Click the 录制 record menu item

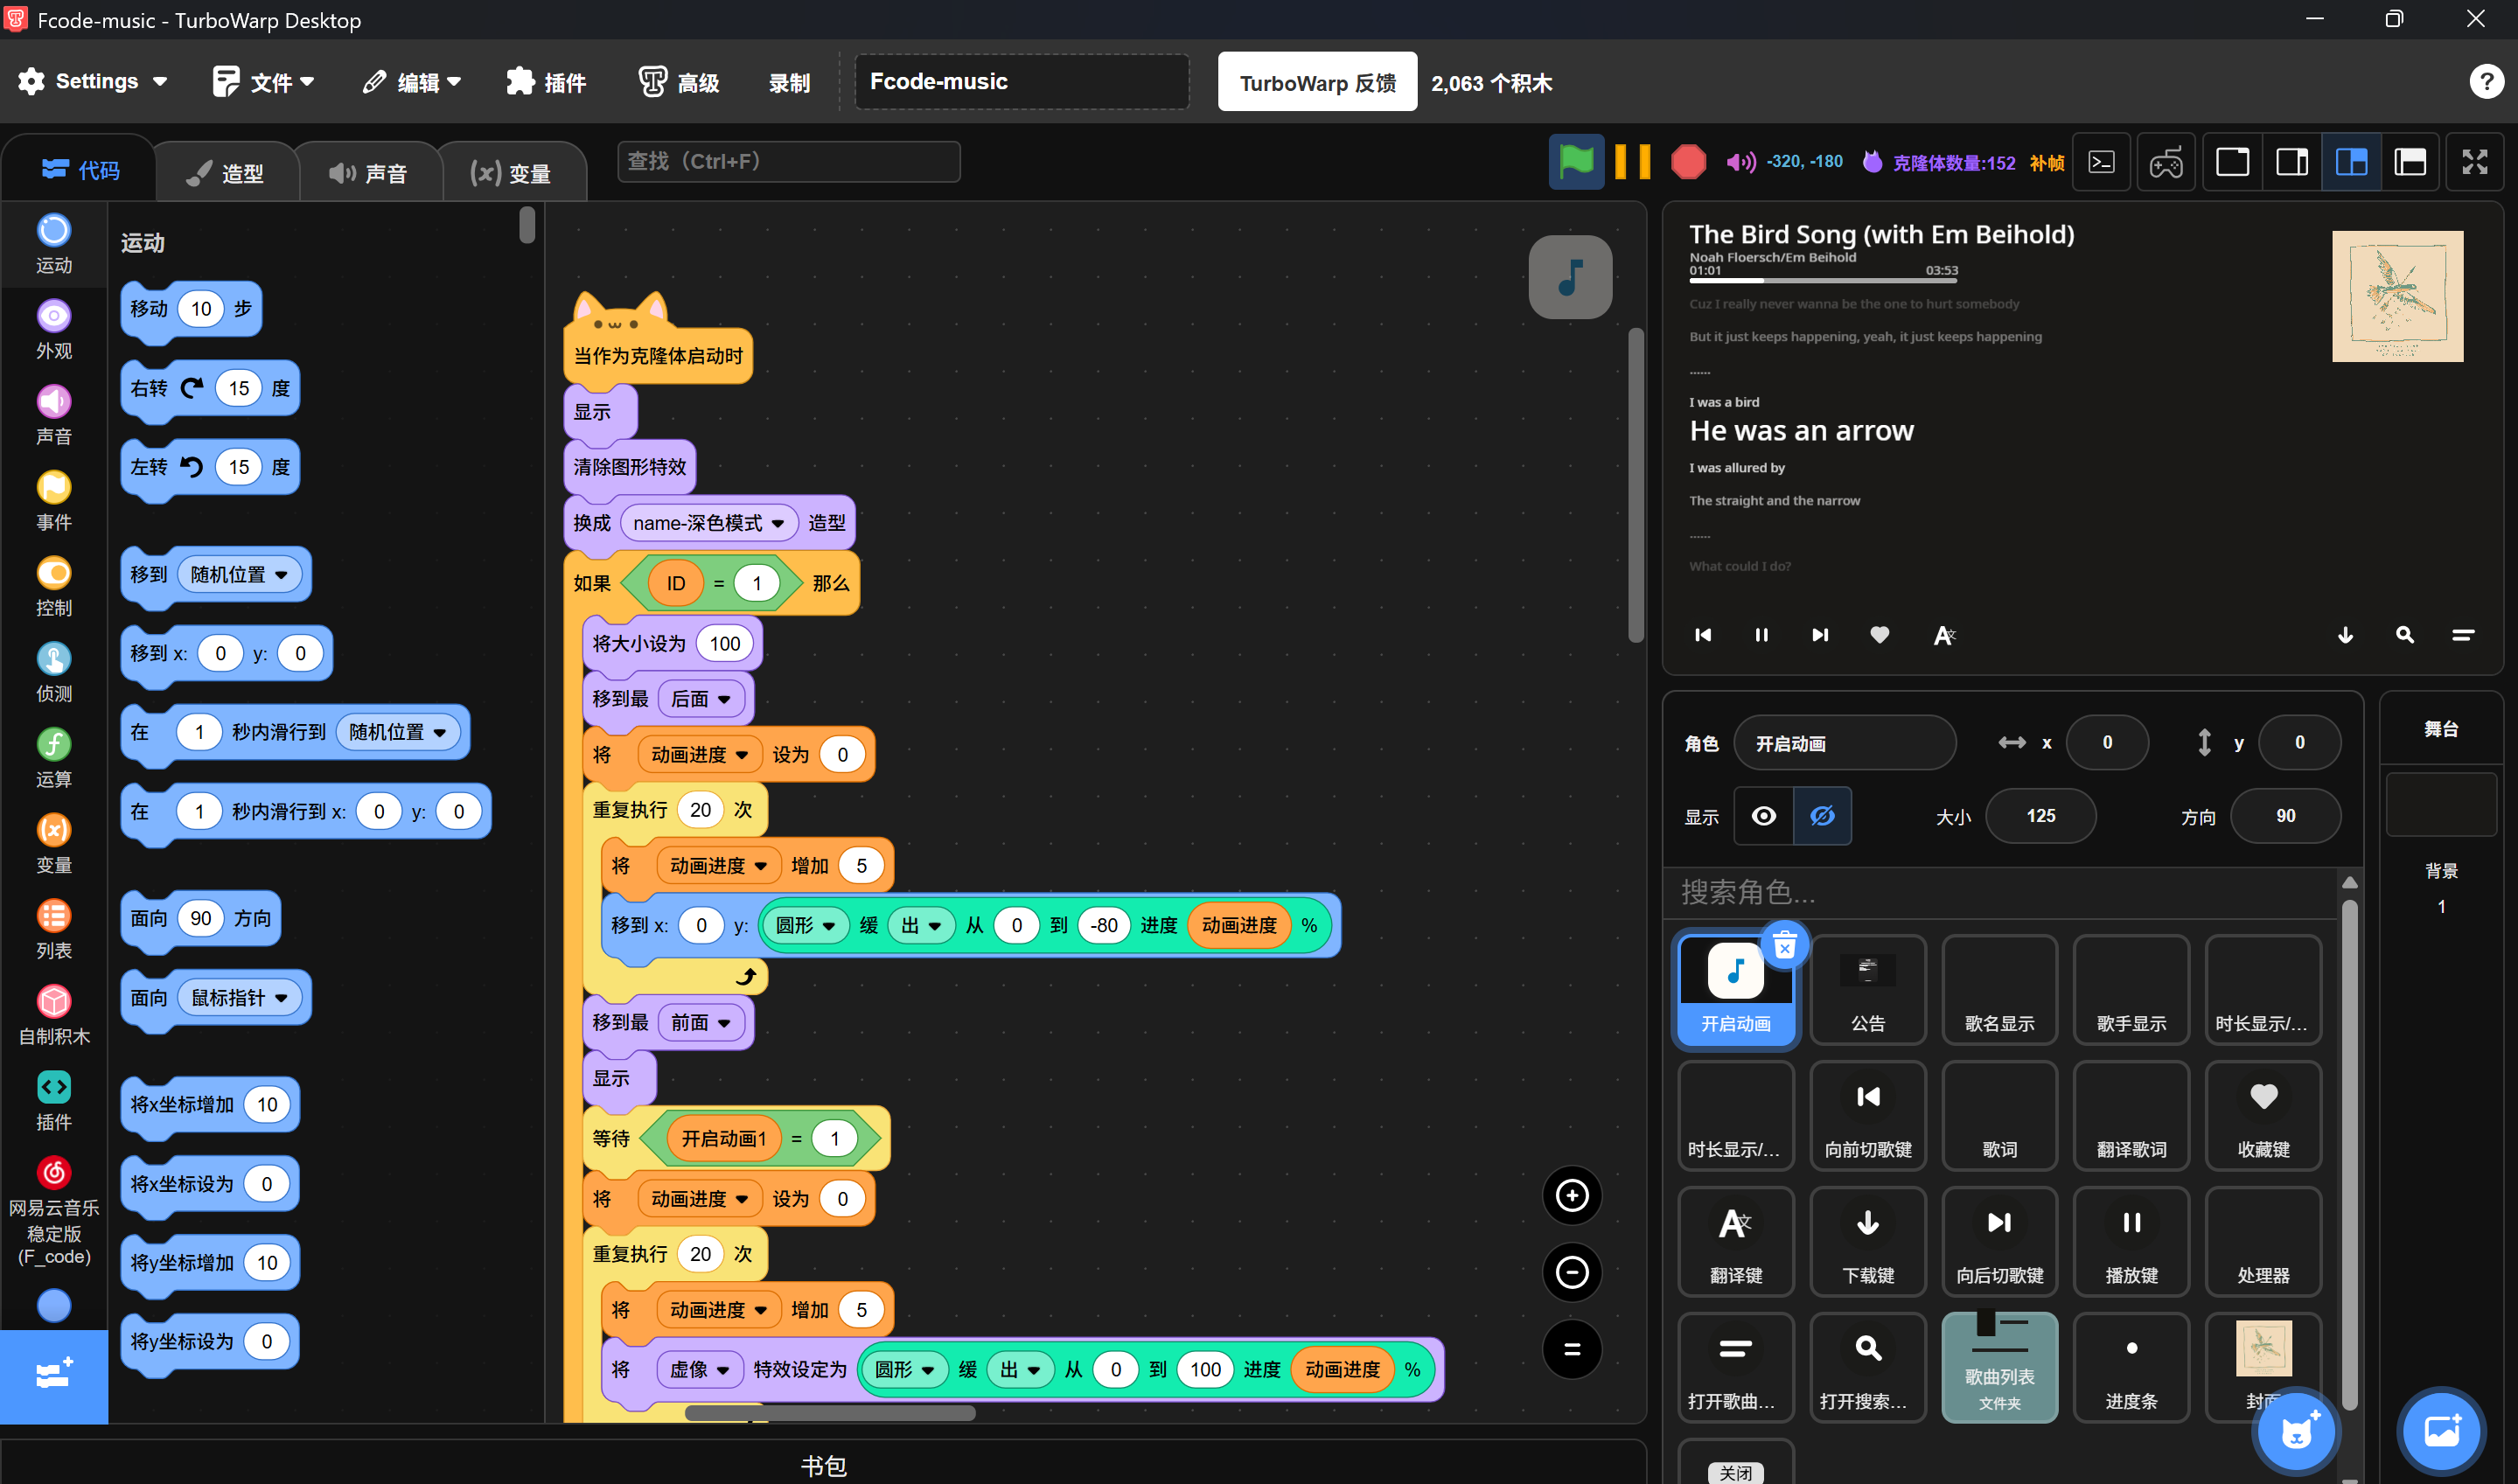[789, 82]
